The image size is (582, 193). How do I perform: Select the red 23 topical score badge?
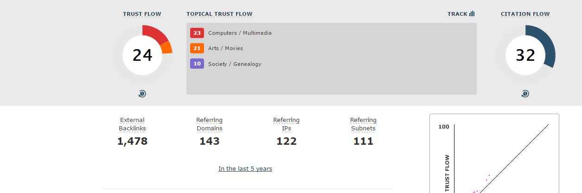pyautogui.click(x=197, y=33)
